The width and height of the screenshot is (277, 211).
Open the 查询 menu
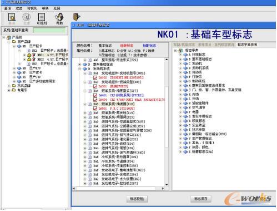(x=7, y=8)
